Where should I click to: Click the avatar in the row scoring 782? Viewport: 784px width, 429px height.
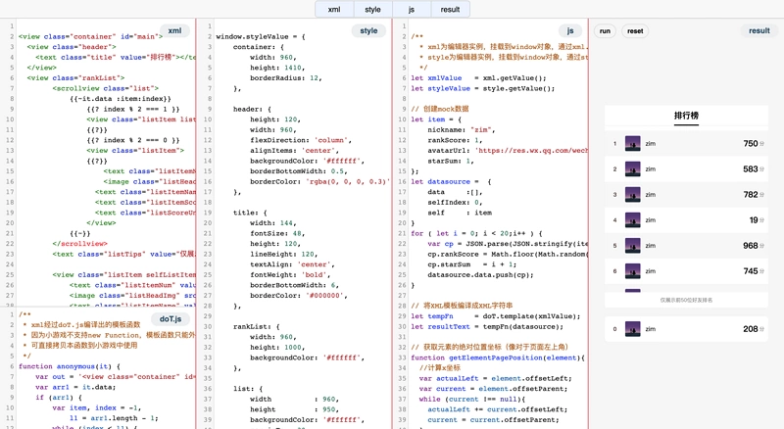pos(632,195)
